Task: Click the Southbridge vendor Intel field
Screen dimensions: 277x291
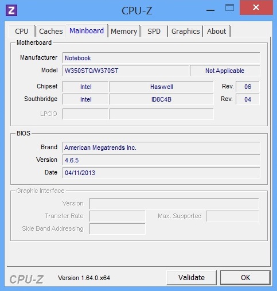Action: 85,99
